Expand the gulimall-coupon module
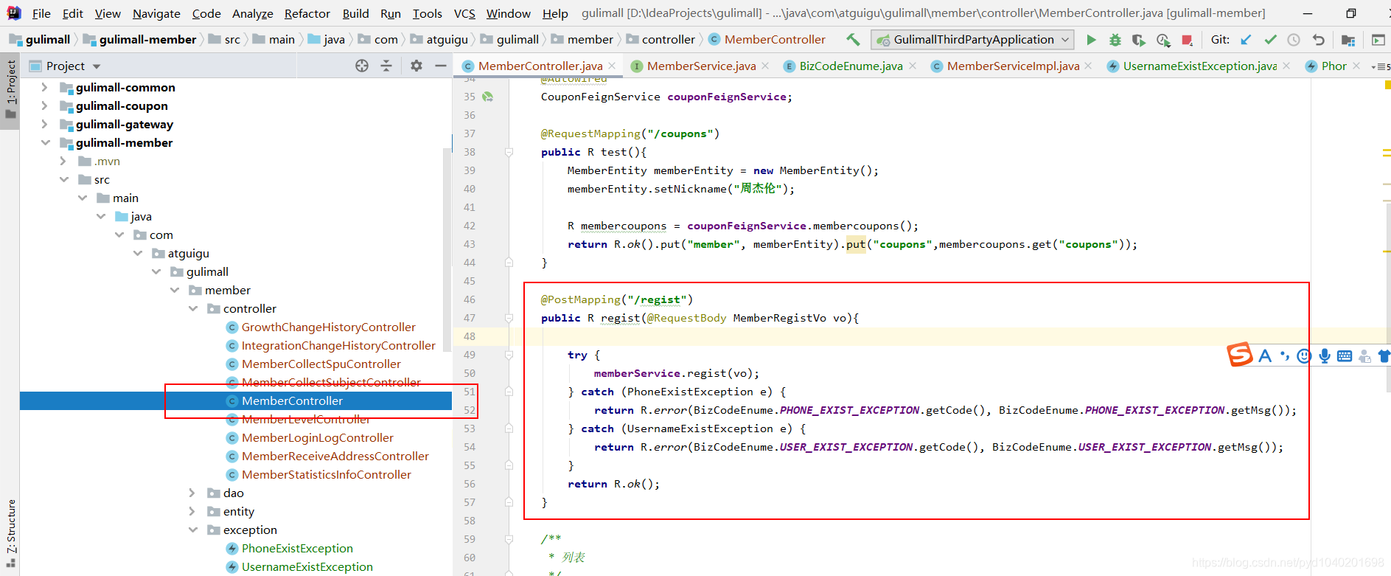 coord(44,105)
